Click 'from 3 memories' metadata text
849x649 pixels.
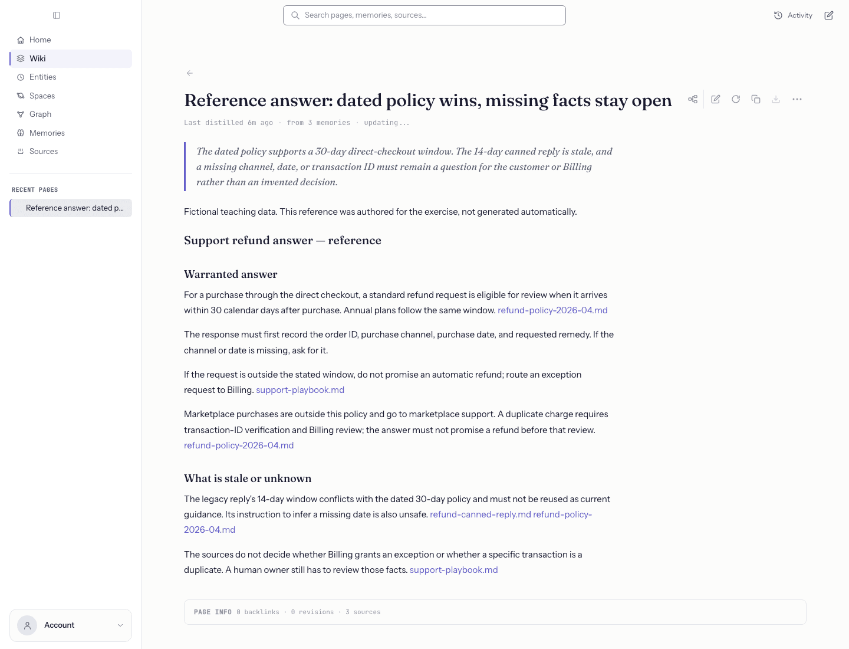318,123
